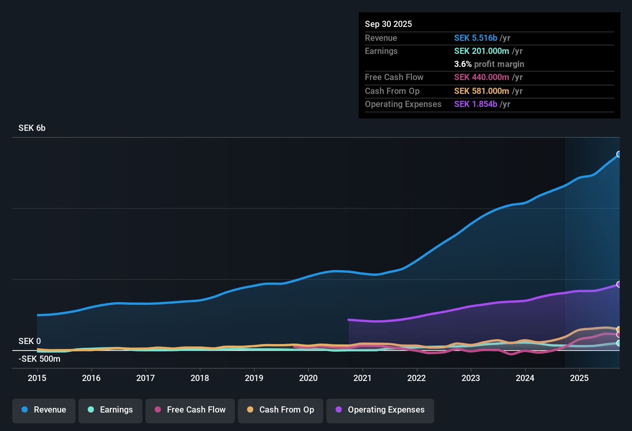
Task: Select the blue Revenue legend dot
Action: [24, 410]
